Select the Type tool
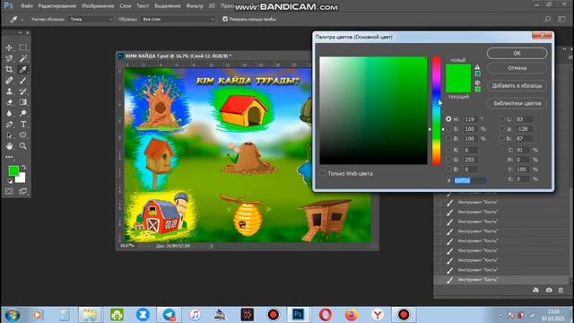Viewport: 574px width, 323px height. pos(23,124)
